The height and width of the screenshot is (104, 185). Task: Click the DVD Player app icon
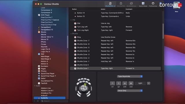pyautogui.click(x=39, y=15)
